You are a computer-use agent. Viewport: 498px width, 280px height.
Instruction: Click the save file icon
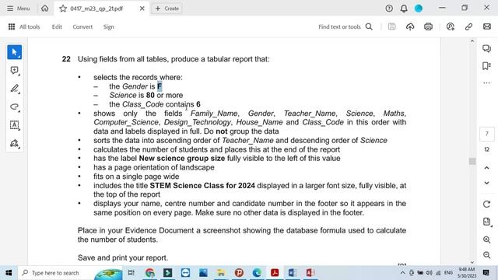point(392,26)
